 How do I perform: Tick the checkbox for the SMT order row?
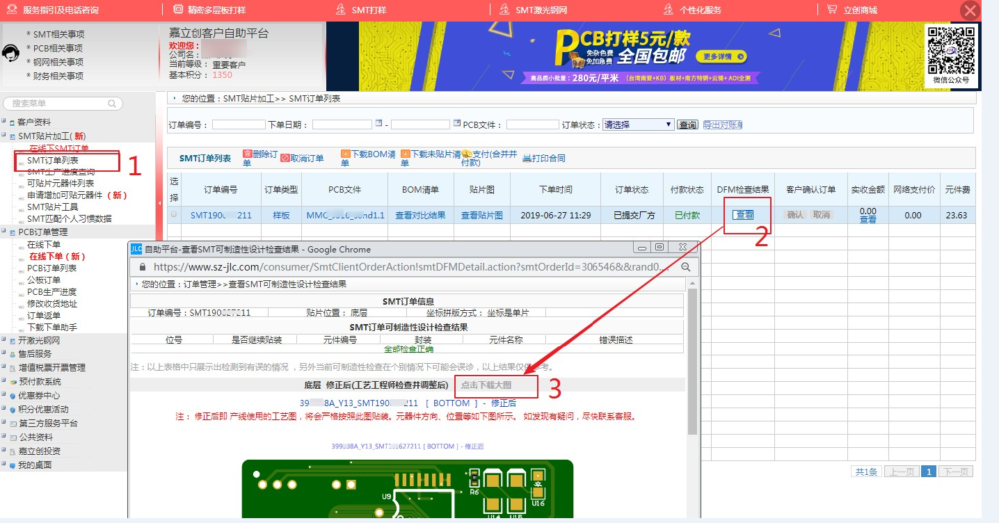click(174, 215)
